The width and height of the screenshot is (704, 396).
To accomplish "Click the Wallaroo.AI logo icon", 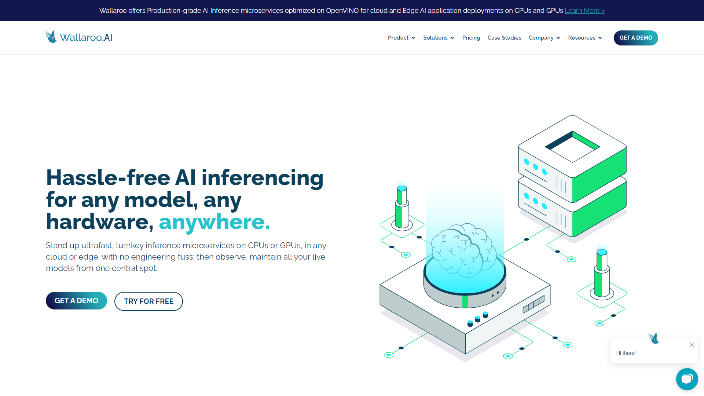I will pos(50,37).
